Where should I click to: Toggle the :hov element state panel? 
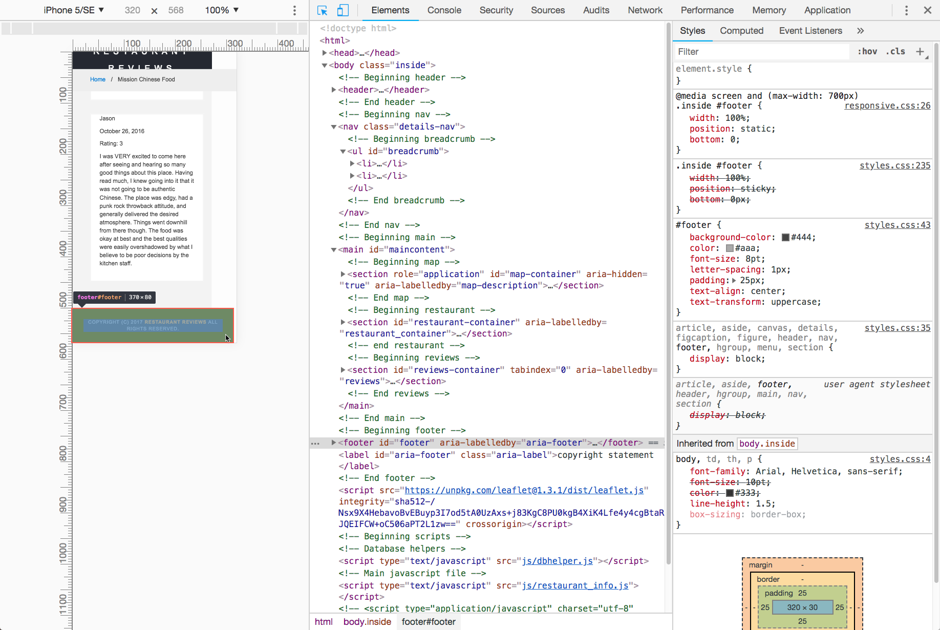(867, 51)
